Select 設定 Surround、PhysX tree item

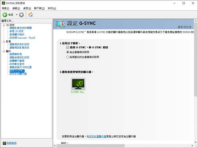(22, 38)
